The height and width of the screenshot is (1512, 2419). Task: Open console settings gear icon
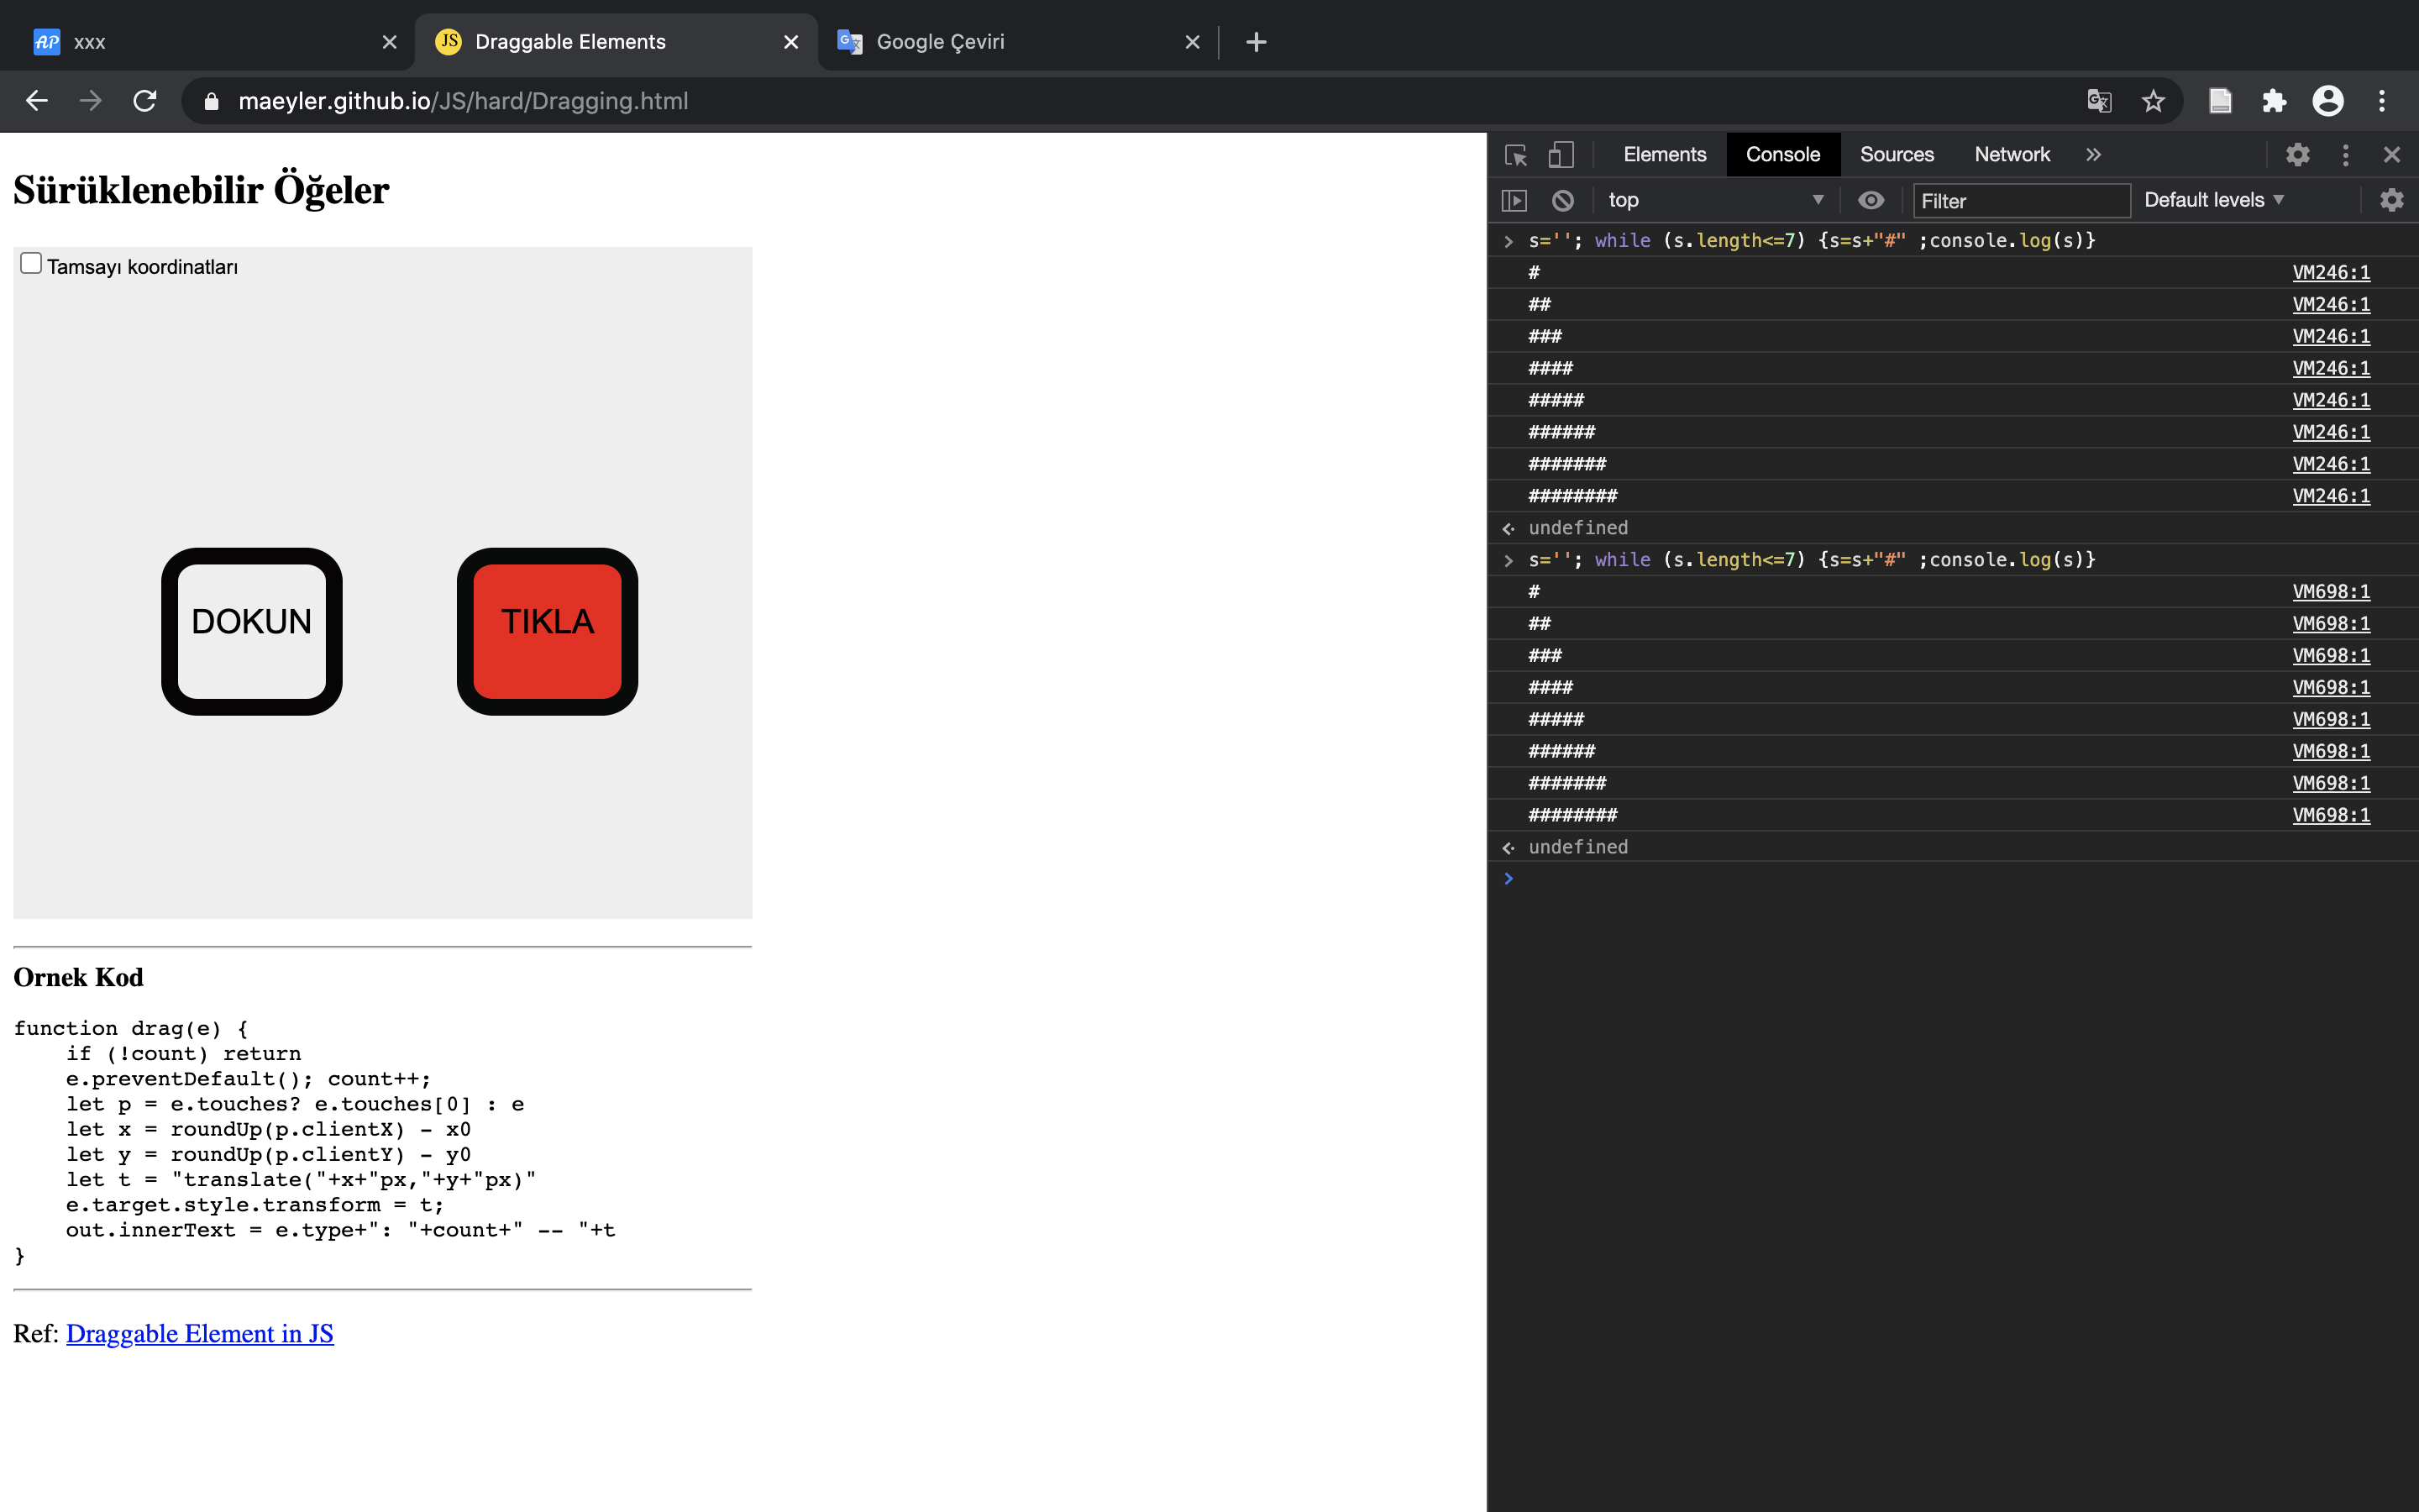tap(2391, 201)
